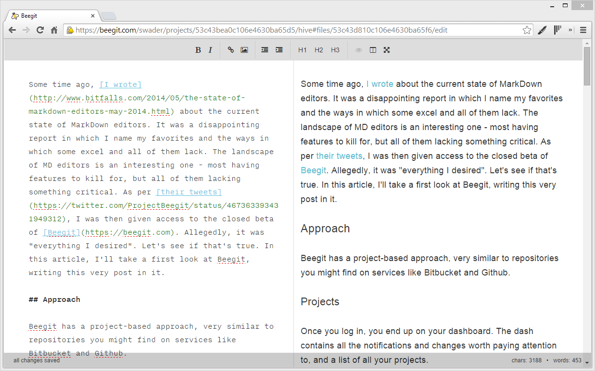Image resolution: width=595 pixels, height=371 pixels.
Task: Click the scrollbar down arrow
Action: [587, 363]
